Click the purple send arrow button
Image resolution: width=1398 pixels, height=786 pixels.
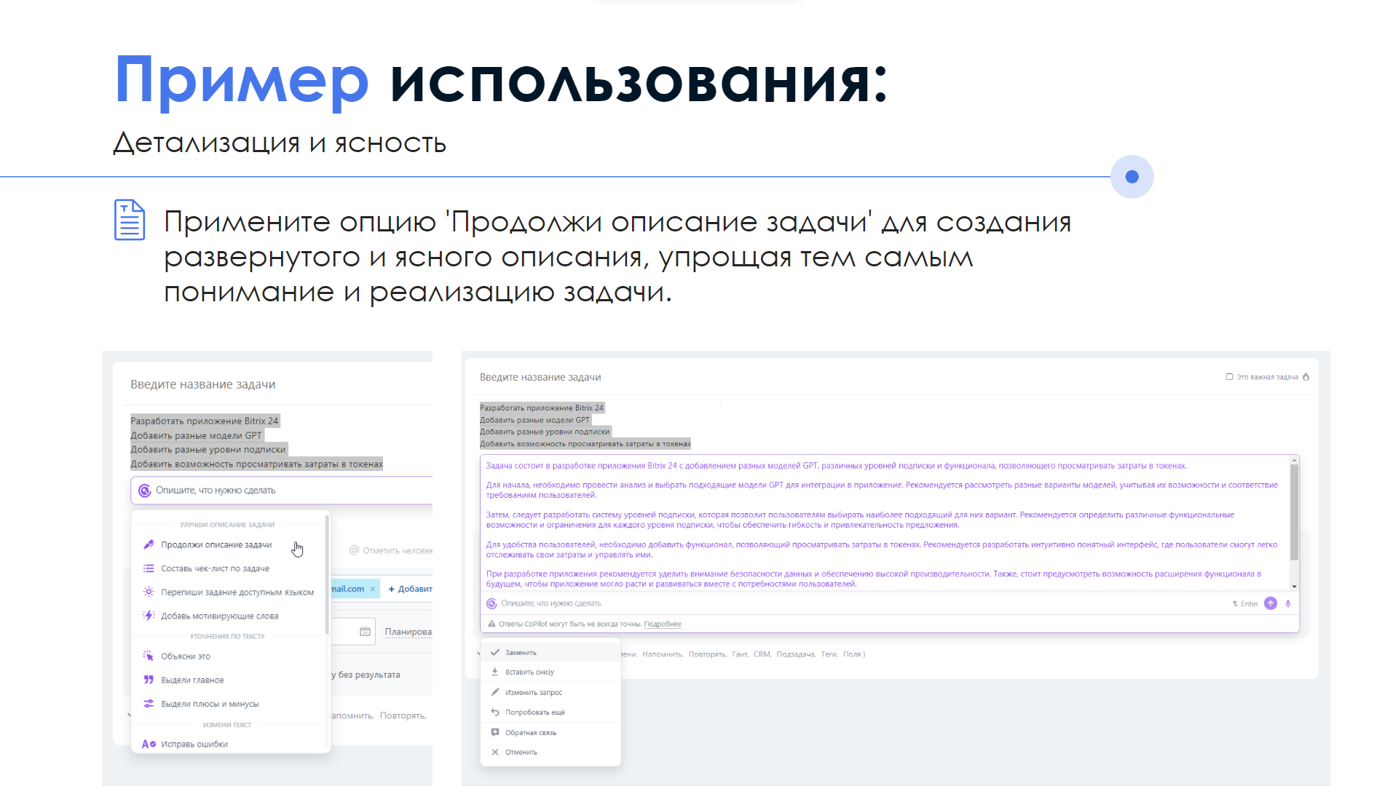click(x=1271, y=603)
